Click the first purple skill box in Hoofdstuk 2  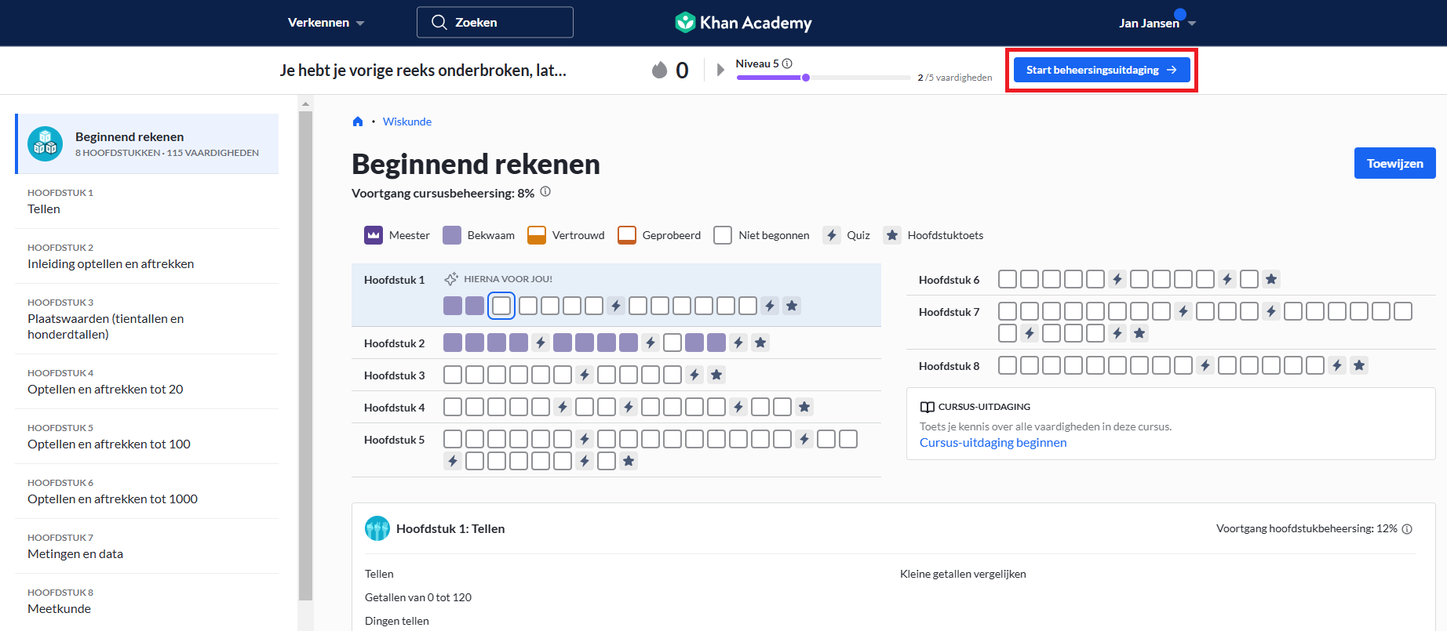click(x=453, y=343)
